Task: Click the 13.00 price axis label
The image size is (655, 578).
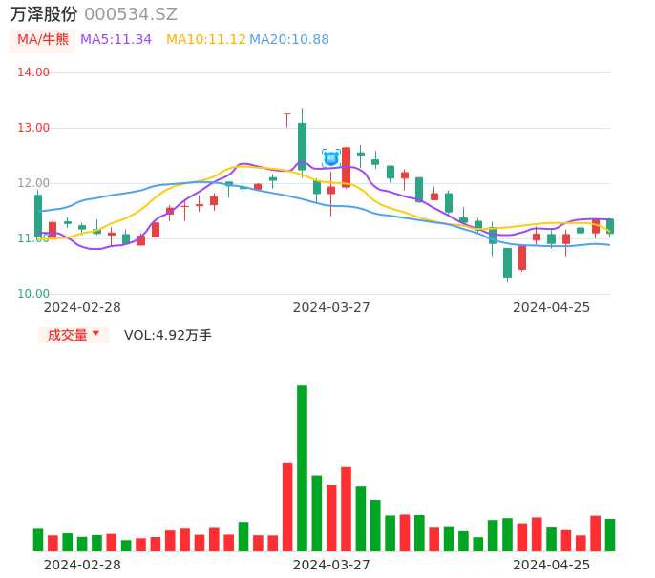Action: [33, 128]
